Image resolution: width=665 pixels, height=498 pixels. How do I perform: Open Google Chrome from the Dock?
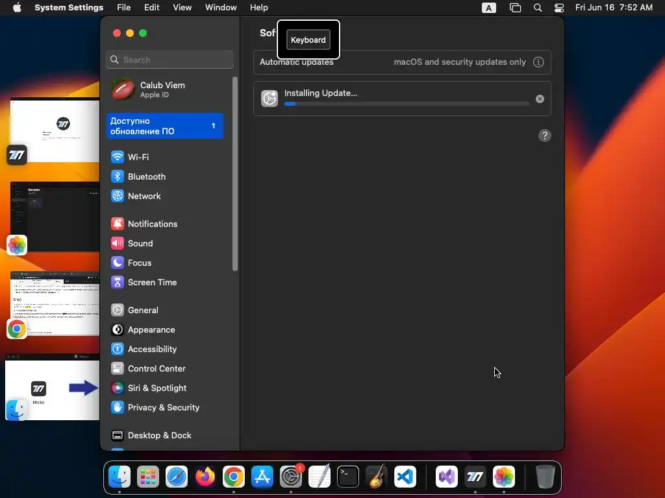pyautogui.click(x=234, y=477)
